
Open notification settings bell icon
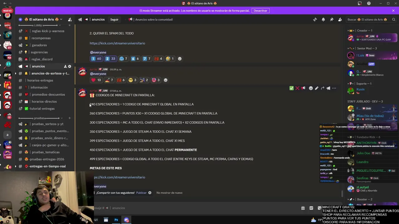(x=323, y=19)
